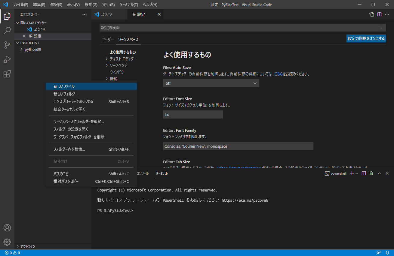Screen dimensions: 394x256
Task: Close 設定 in open editors list
Action: [24, 36]
